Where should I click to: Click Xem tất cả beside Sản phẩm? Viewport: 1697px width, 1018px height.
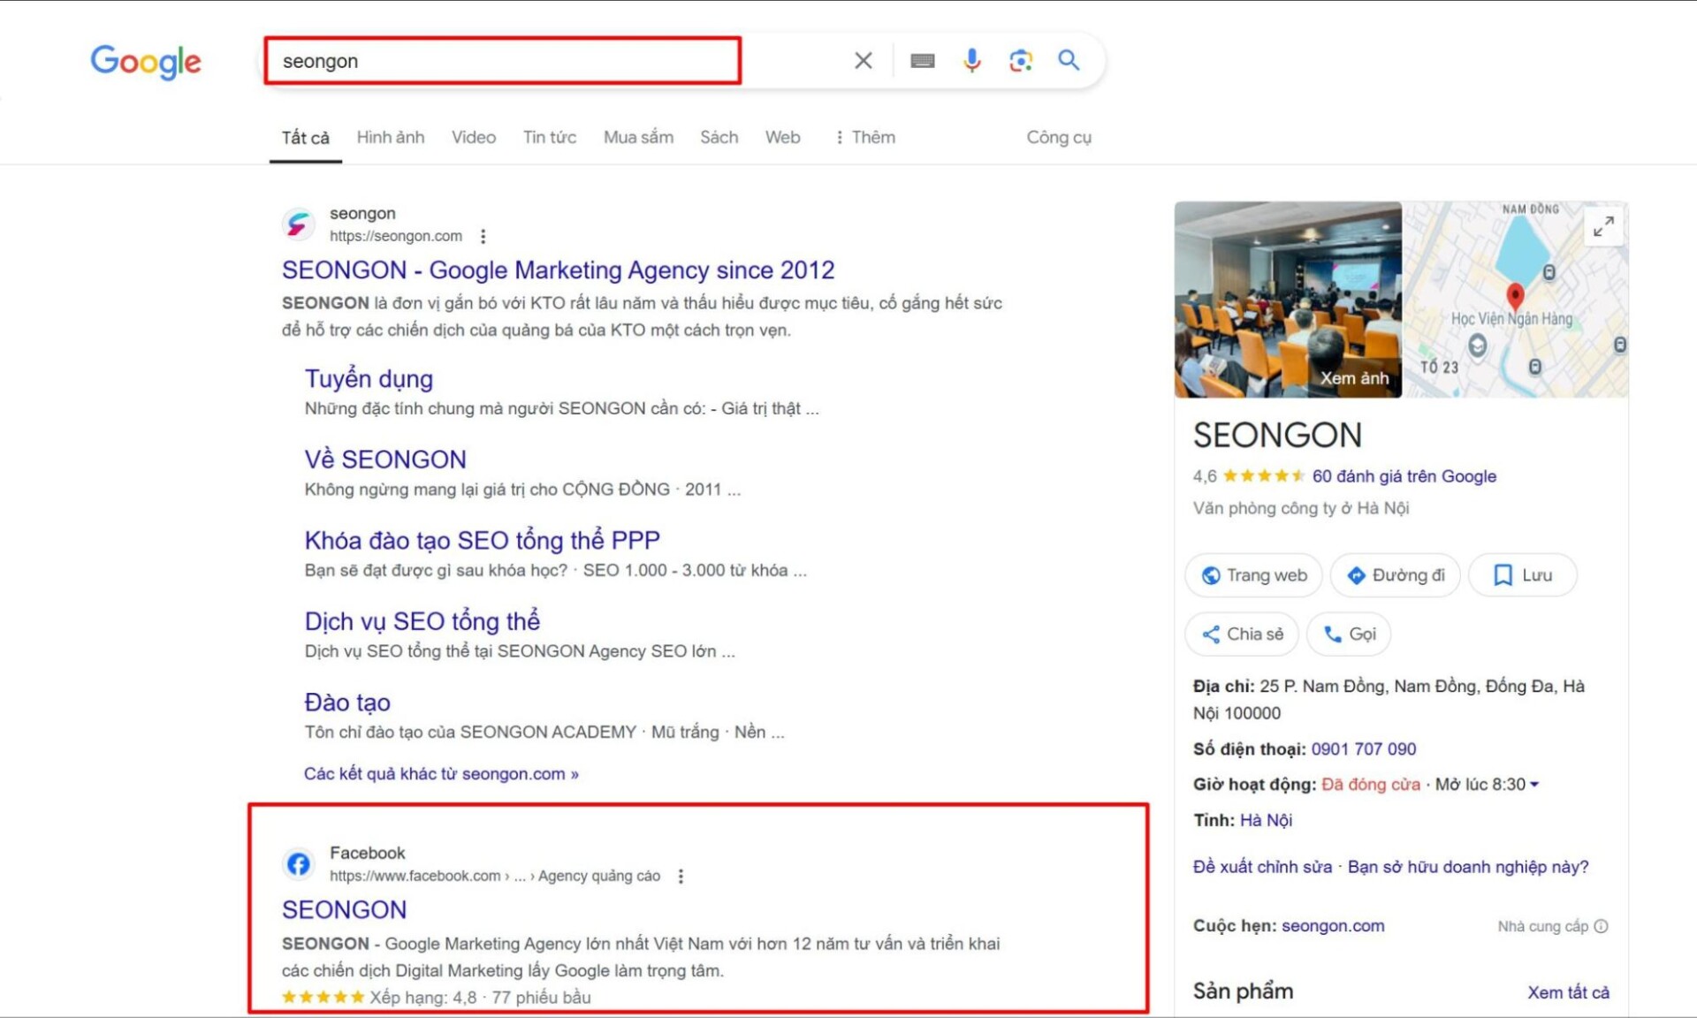pyautogui.click(x=1568, y=992)
